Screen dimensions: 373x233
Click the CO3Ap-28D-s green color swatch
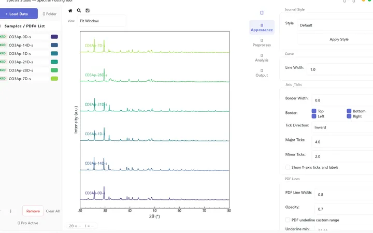click(54, 70)
